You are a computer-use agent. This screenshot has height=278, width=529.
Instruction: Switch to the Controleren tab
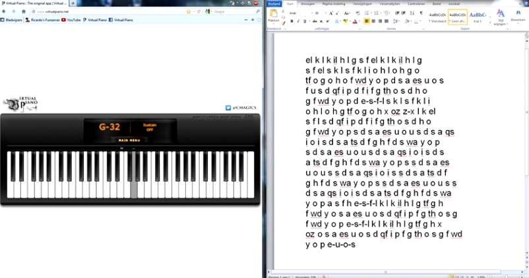(416, 4)
